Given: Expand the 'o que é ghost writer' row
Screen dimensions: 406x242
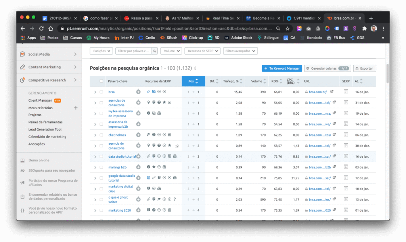Looking at the screenshot, I should pos(95,200).
